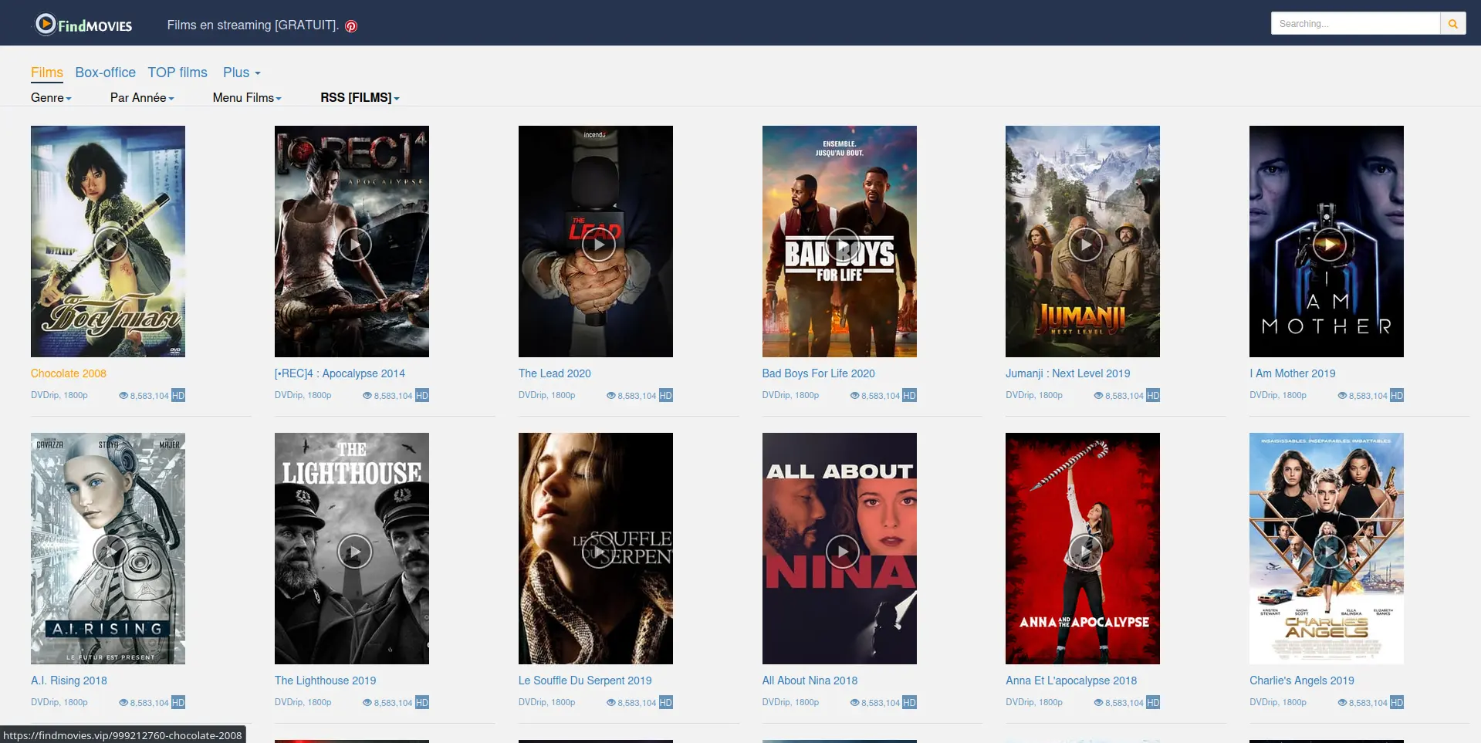Image resolution: width=1481 pixels, height=743 pixels.
Task: Expand the Menu Films dropdown
Action: [247, 98]
